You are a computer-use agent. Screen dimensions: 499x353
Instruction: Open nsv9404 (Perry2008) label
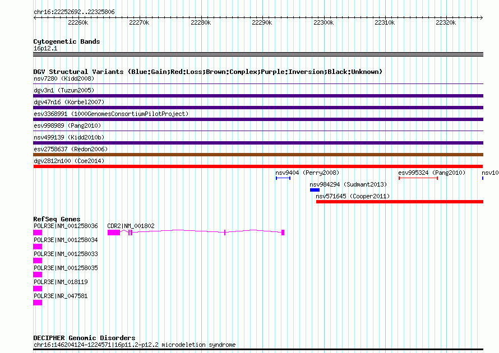click(307, 173)
